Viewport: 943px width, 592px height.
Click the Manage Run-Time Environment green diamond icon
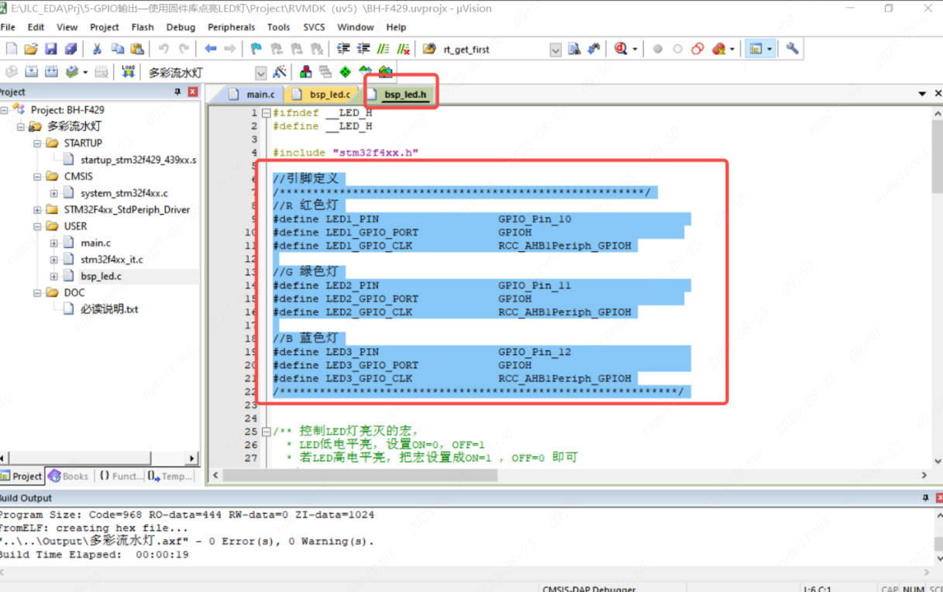(x=345, y=72)
